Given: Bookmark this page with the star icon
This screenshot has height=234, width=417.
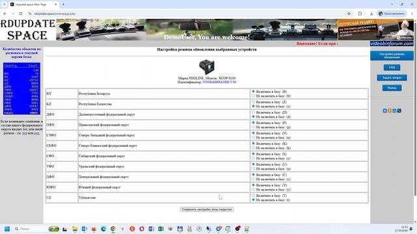Looking at the screenshot, I should (349, 14).
